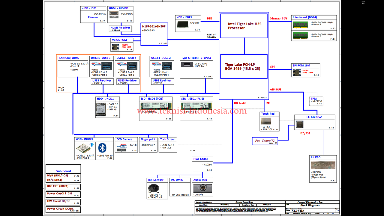Click the PS8409 text
The width and height of the screenshot is (384, 216).
(116, 30)
